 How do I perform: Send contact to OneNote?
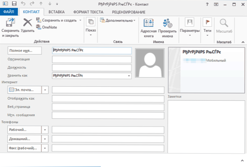[46, 27]
